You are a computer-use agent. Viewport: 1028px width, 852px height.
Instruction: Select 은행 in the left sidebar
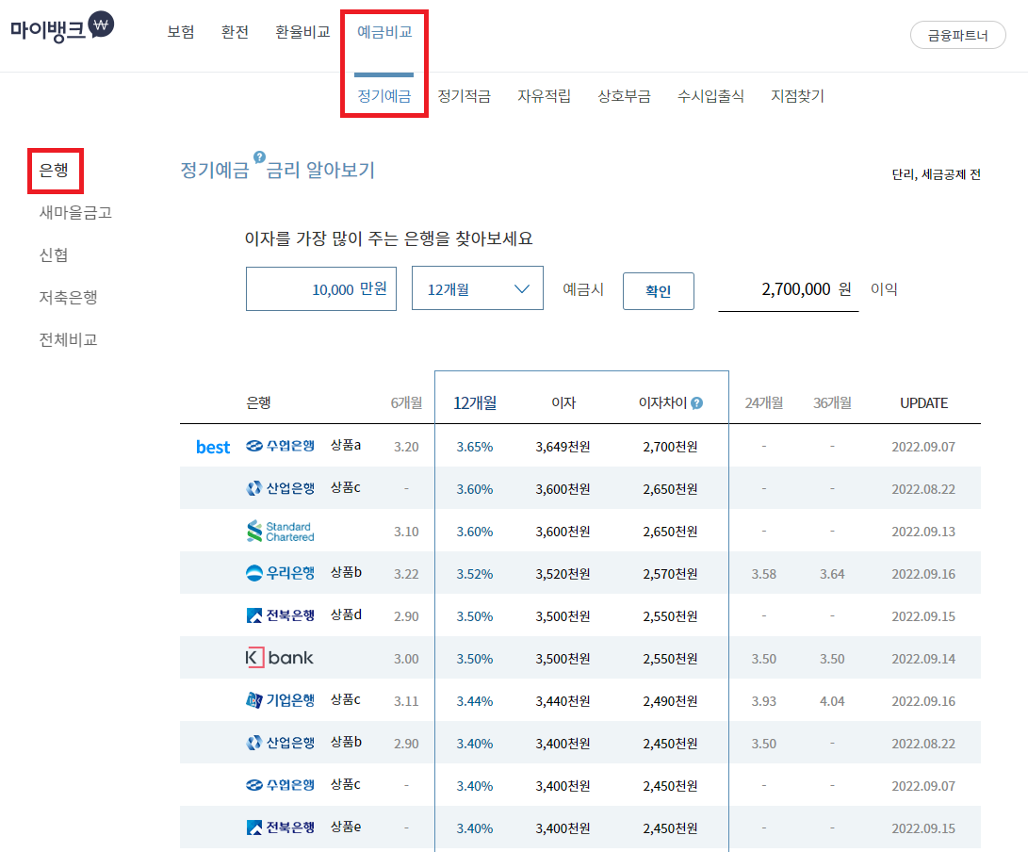(x=54, y=171)
